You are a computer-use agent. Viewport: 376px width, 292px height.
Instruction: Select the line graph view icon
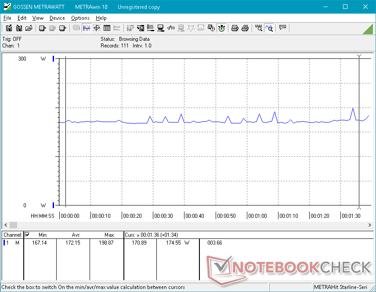(87, 28)
